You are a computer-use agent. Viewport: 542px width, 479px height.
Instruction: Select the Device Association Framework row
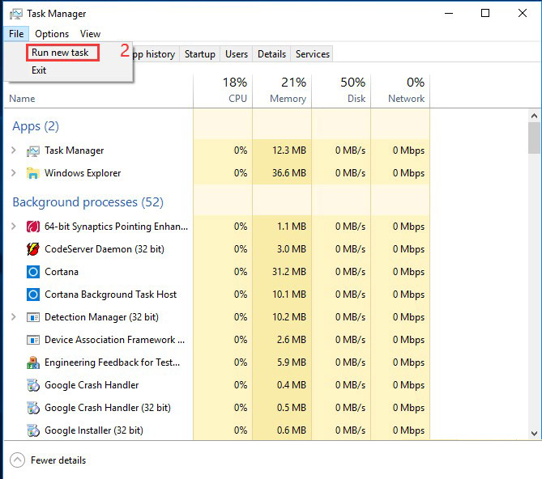click(x=217, y=340)
